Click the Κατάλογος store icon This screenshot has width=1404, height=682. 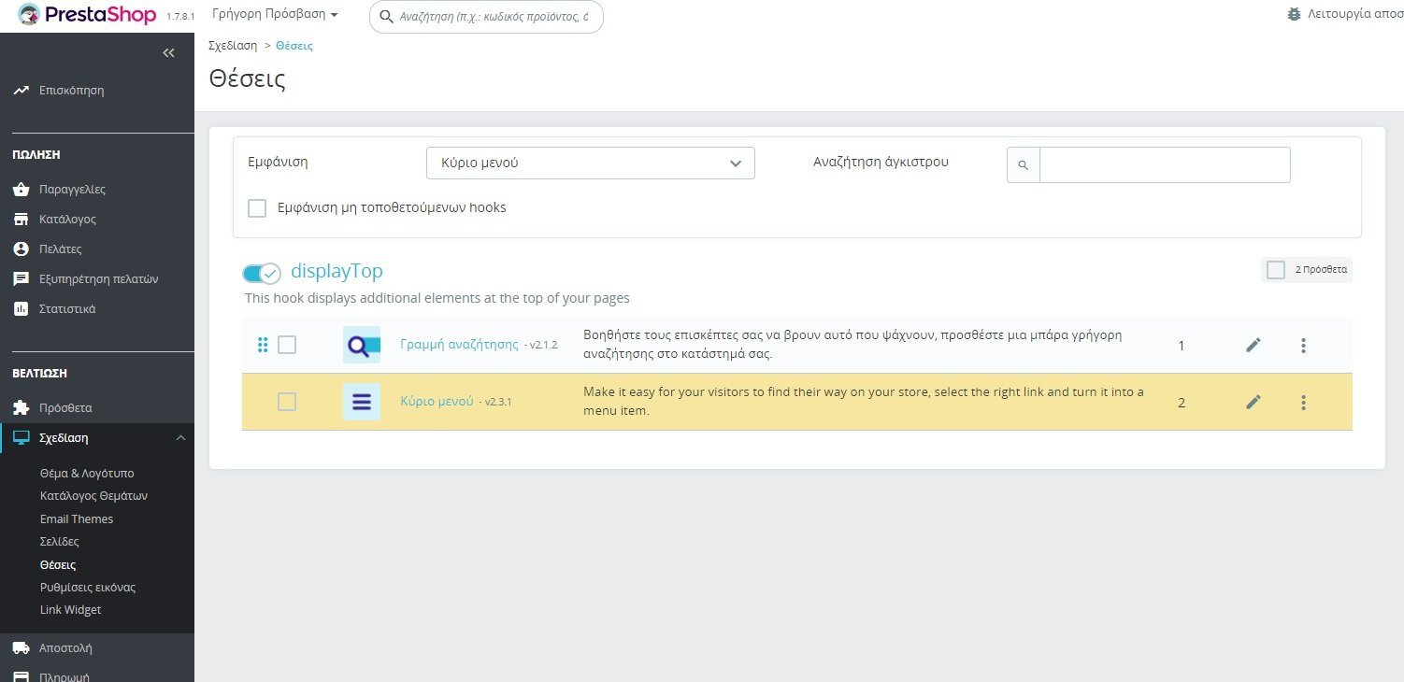coord(21,220)
